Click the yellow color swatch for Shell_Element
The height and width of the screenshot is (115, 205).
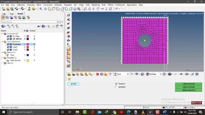coord(28,60)
